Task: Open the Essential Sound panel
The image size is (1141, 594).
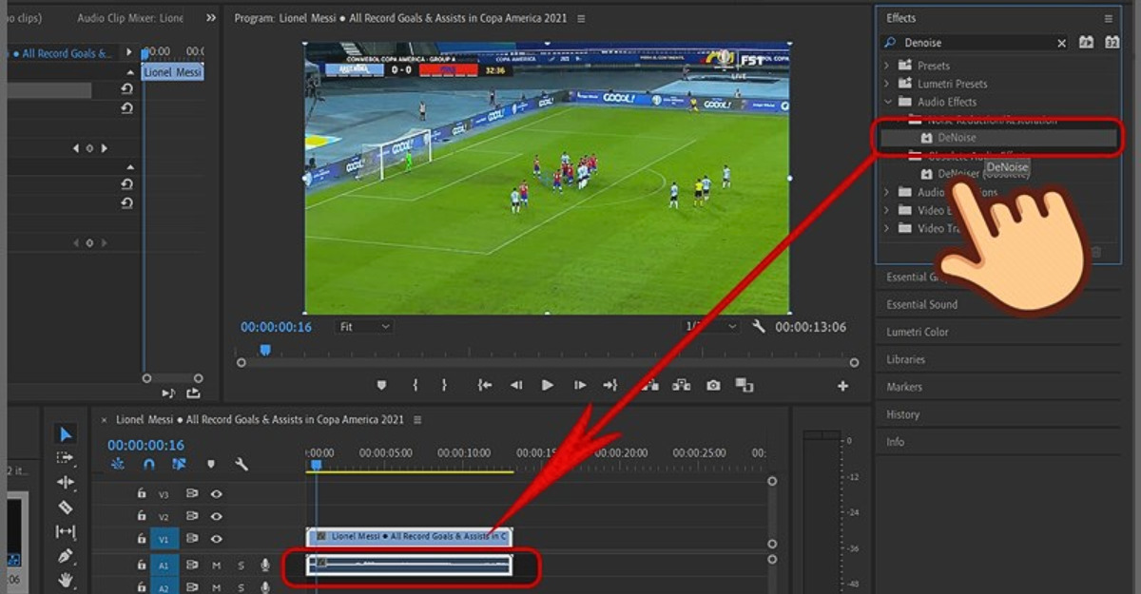Action: [x=922, y=304]
